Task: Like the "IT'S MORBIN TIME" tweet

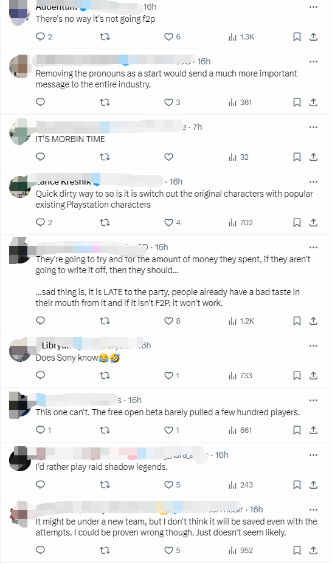Action: pos(168,157)
